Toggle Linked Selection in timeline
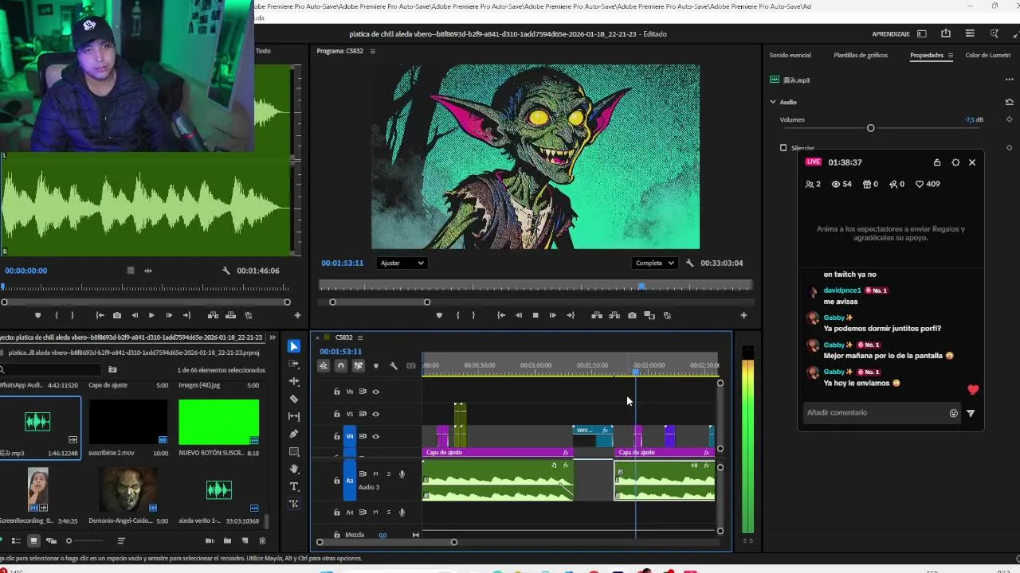Screen dimensions: 1020x573 (x=359, y=366)
